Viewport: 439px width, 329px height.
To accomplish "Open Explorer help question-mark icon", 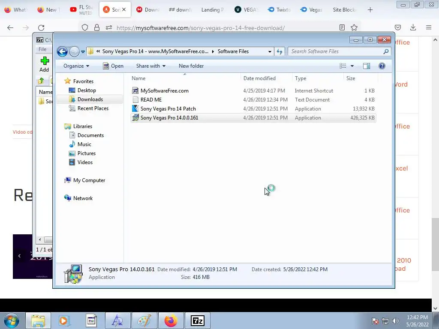I will pos(382,66).
